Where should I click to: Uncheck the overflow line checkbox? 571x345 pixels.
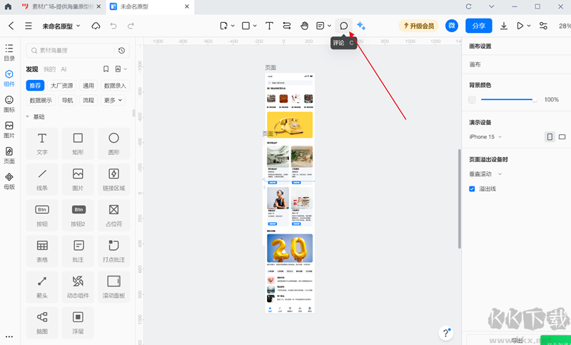472,189
